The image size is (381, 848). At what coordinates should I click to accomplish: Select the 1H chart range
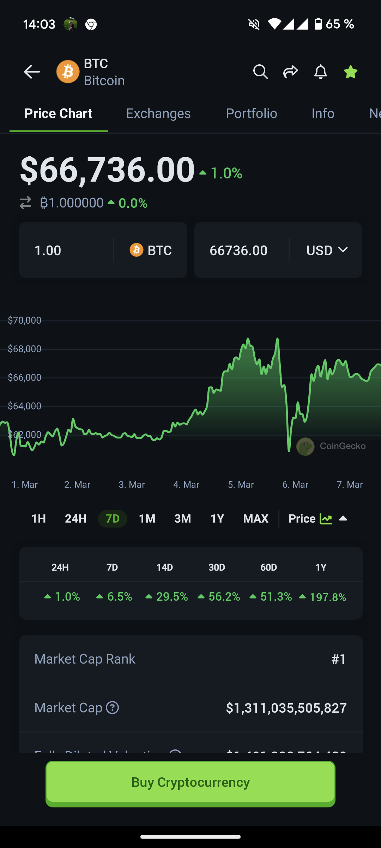(x=38, y=519)
